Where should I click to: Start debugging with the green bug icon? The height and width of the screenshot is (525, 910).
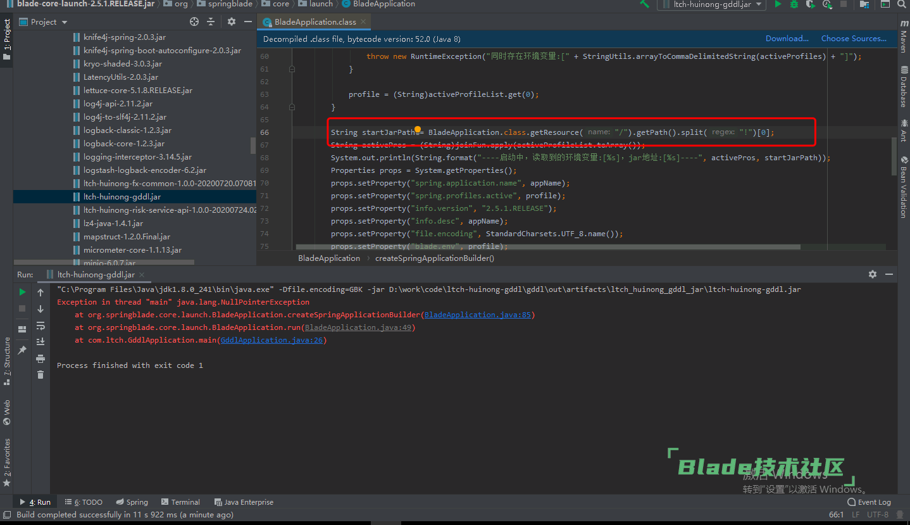click(x=794, y=4)
